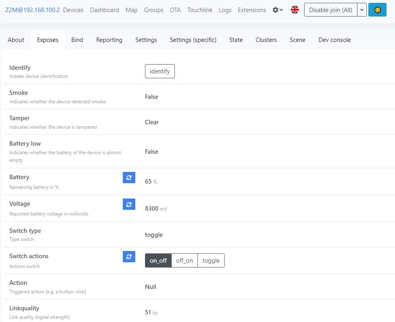
Task: Open the Reporting tab
Action: 109,40
